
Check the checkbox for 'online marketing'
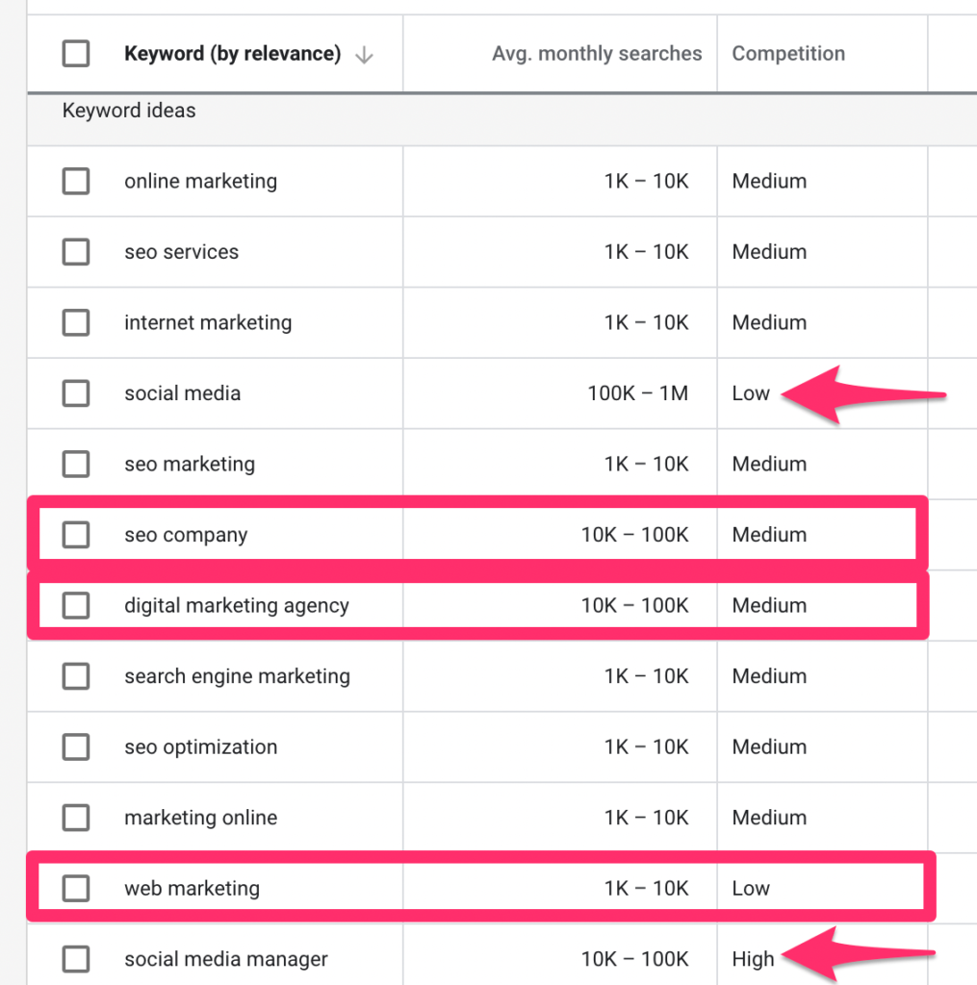(x=76, y=181)
